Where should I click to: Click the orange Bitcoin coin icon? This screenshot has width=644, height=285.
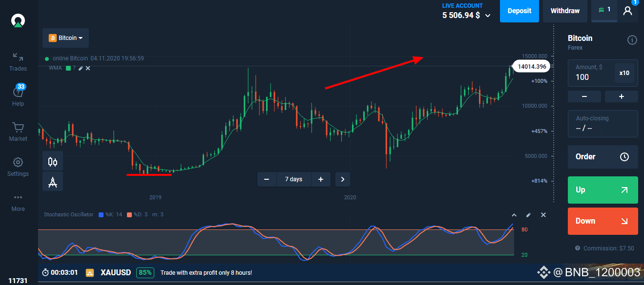click(52, 38)
